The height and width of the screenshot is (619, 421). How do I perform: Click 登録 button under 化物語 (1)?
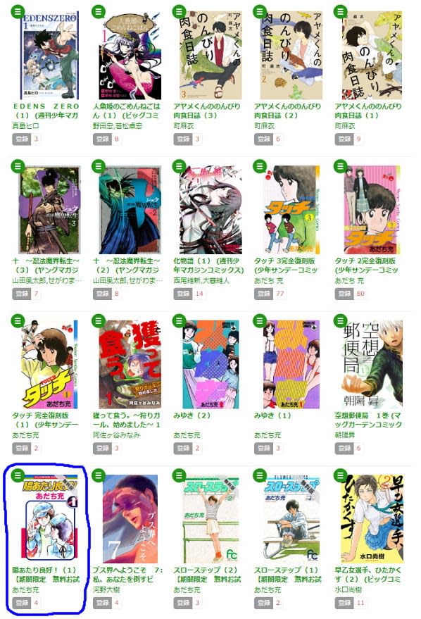[182, 294]
